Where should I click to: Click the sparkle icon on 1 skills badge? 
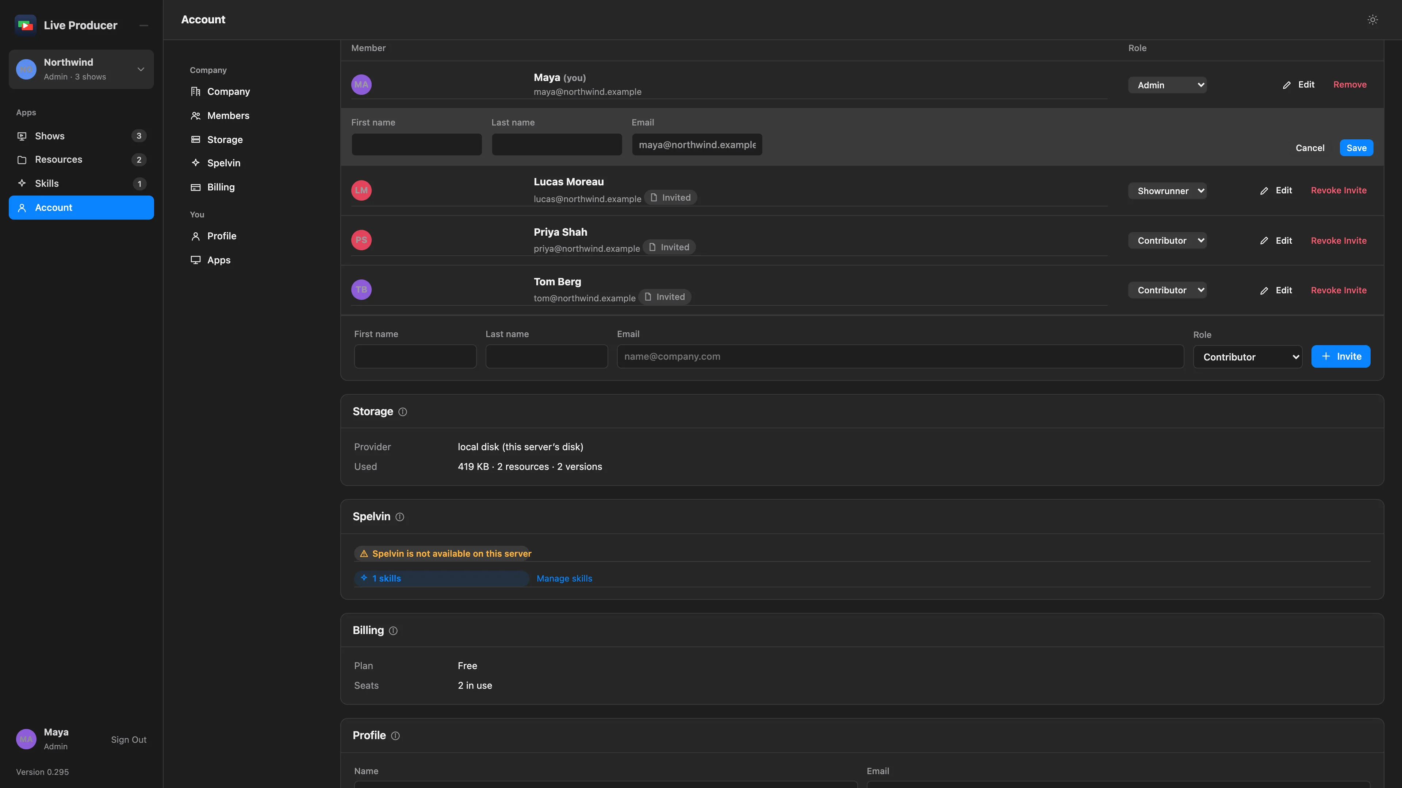point(364,578)
